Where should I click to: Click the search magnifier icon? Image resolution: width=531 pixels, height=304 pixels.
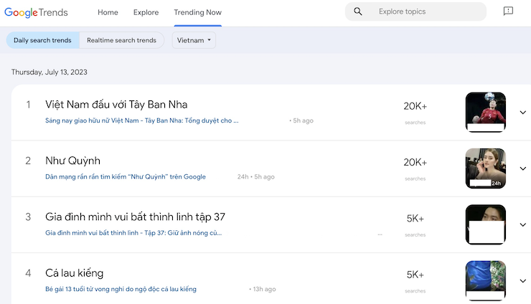(358, 11)
